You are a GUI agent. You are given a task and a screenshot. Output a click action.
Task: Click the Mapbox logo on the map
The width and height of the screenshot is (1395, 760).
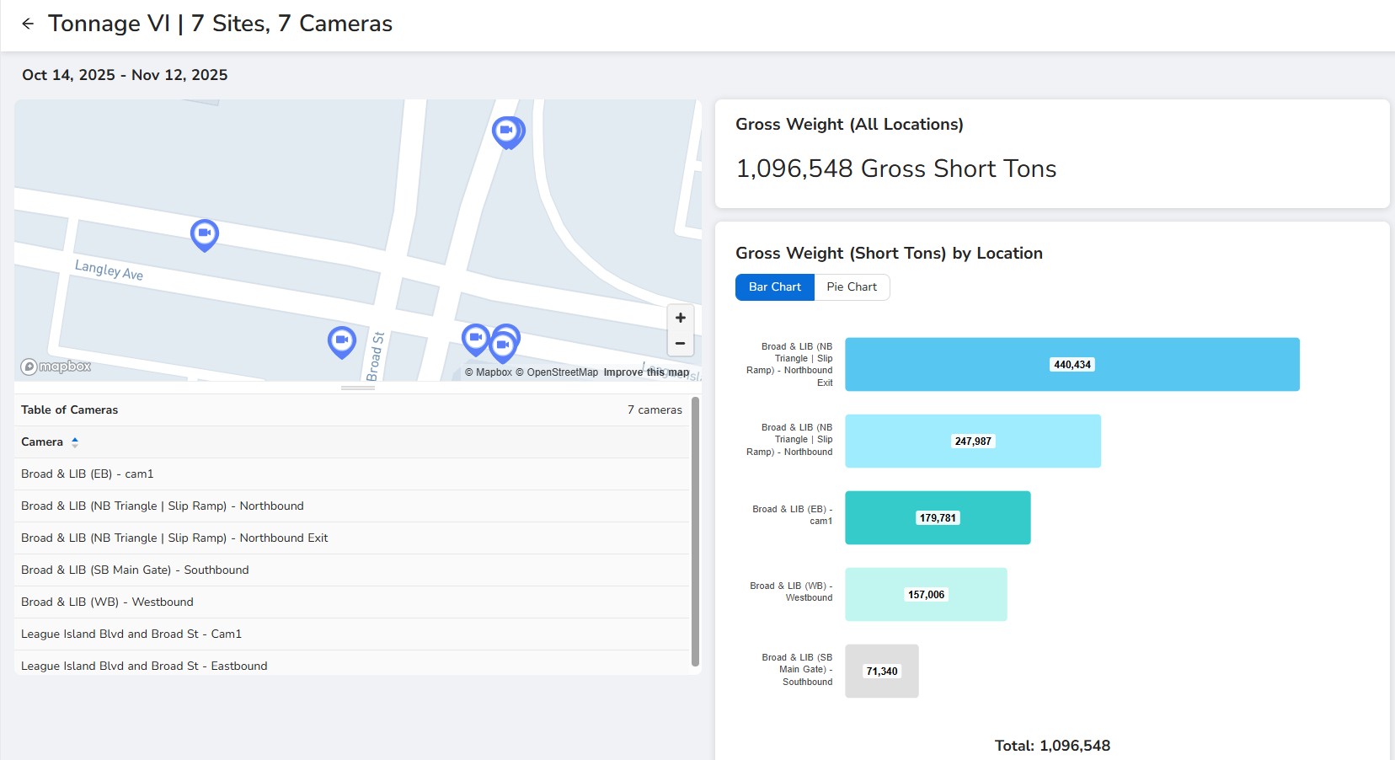56,367
